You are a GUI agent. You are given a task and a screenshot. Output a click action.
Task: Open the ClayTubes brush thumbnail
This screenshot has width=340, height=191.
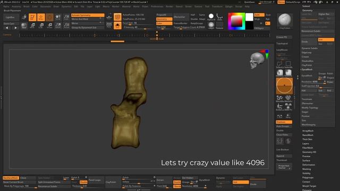285,21
